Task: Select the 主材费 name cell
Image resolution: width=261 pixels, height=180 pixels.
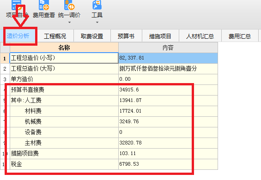Action: pos(64,143)
